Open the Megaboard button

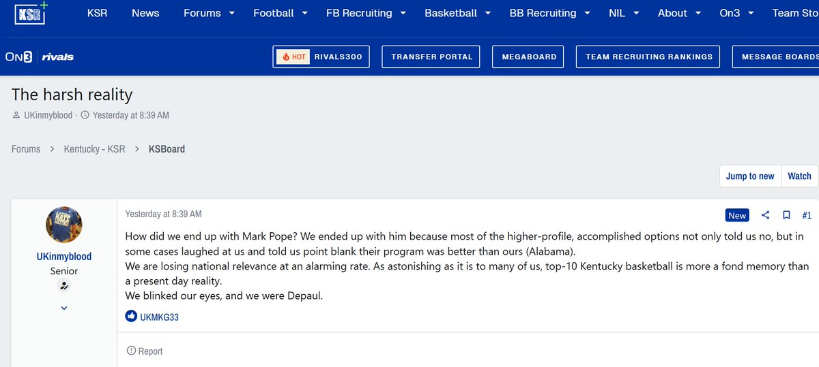pos(529,57)
